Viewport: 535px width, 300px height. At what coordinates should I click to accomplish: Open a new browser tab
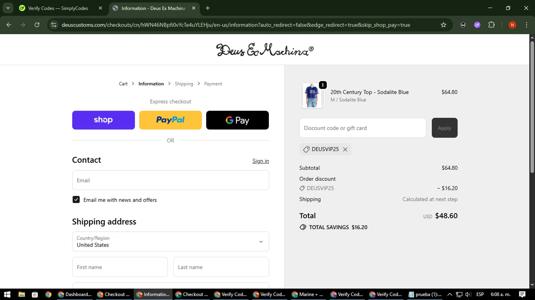coord(208,8)
